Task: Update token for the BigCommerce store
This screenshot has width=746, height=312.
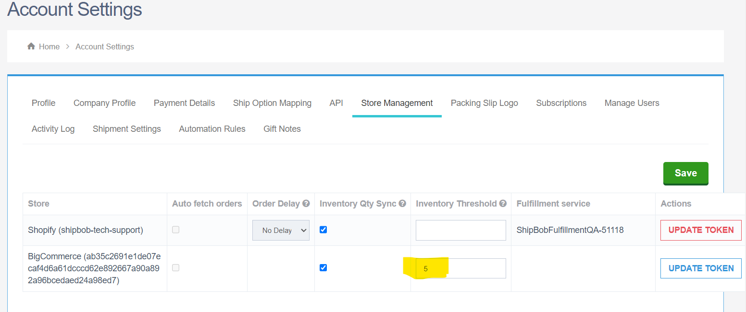Action: [701, 268]
